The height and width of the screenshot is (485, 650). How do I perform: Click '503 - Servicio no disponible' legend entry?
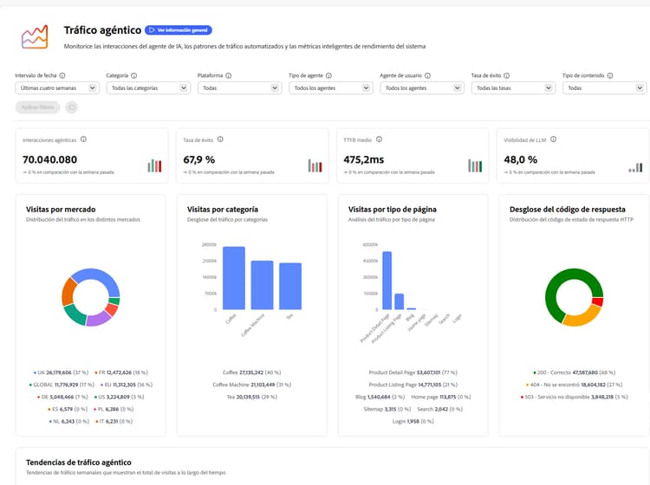574,397
